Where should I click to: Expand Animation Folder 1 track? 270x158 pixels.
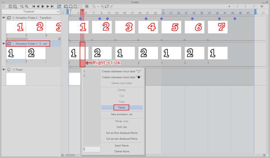coord(13,44)
